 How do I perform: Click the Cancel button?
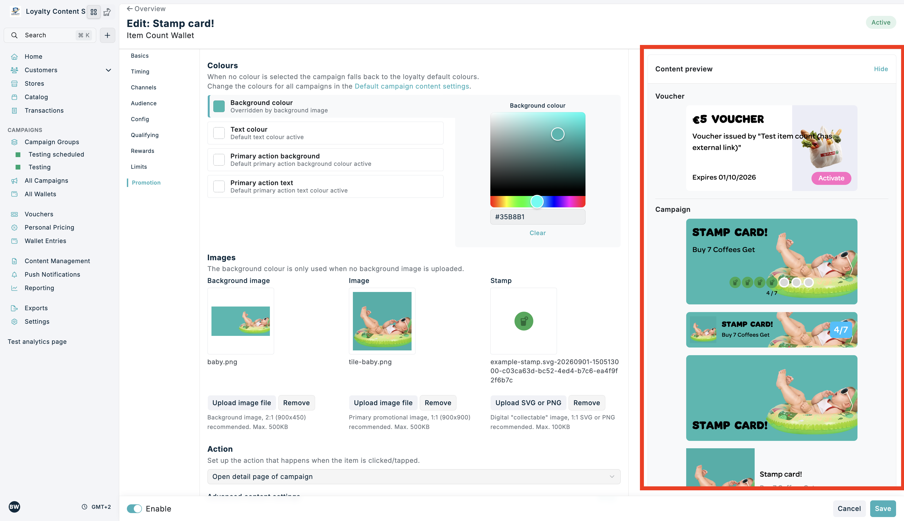pos(849,509)
